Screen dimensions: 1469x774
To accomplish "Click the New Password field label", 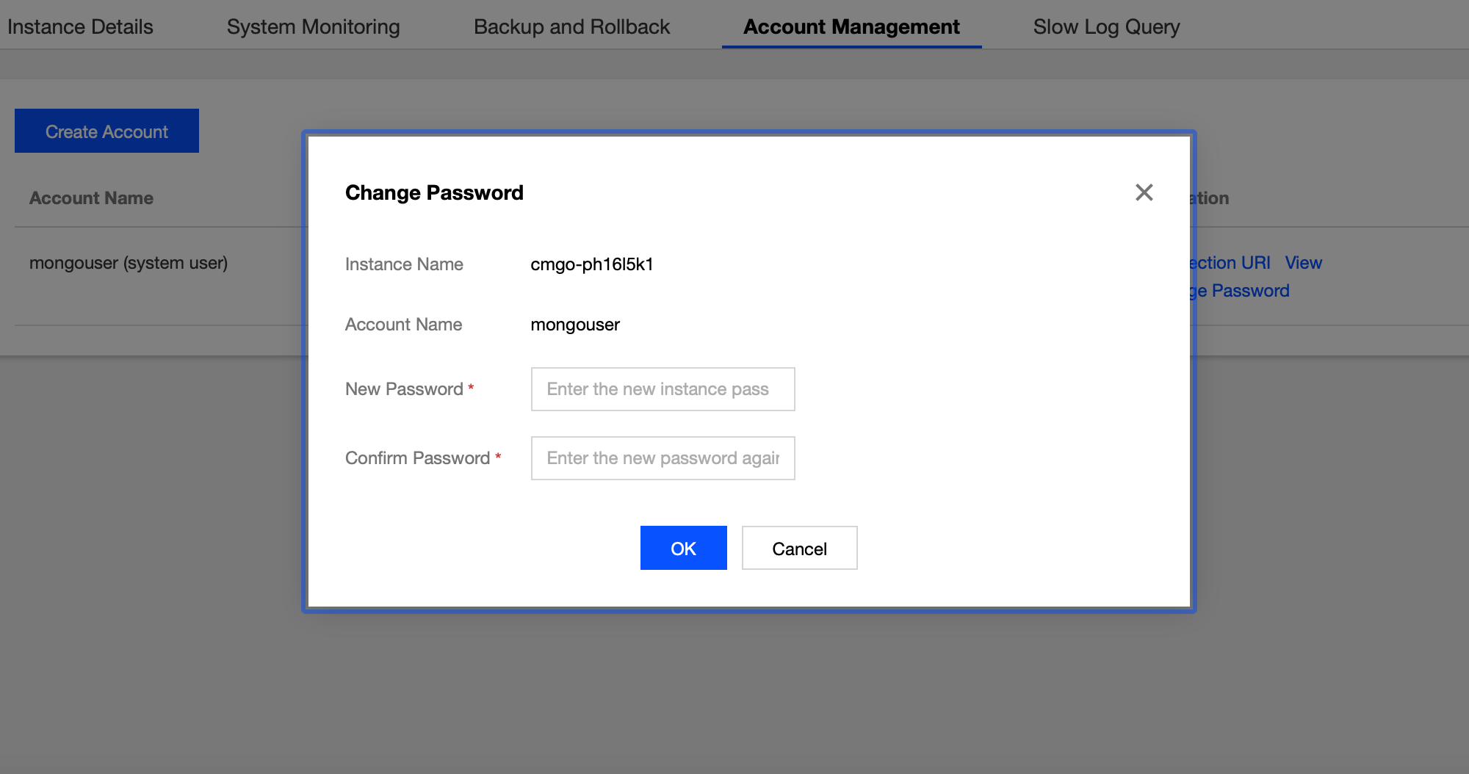I will tap(404, 389).
